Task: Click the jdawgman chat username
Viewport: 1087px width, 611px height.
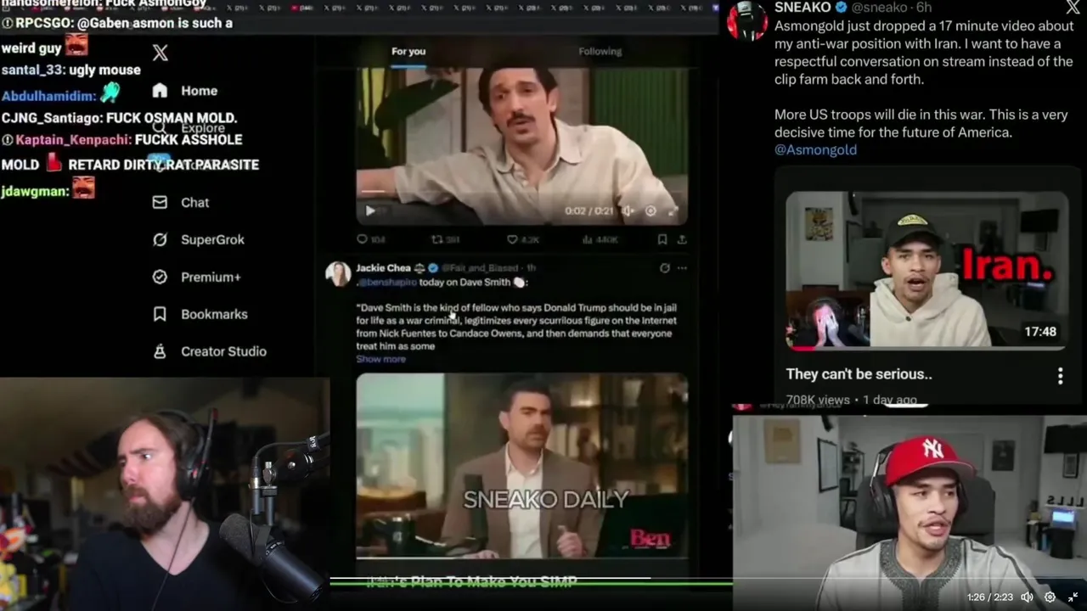Action: click(x=35, y=192)
